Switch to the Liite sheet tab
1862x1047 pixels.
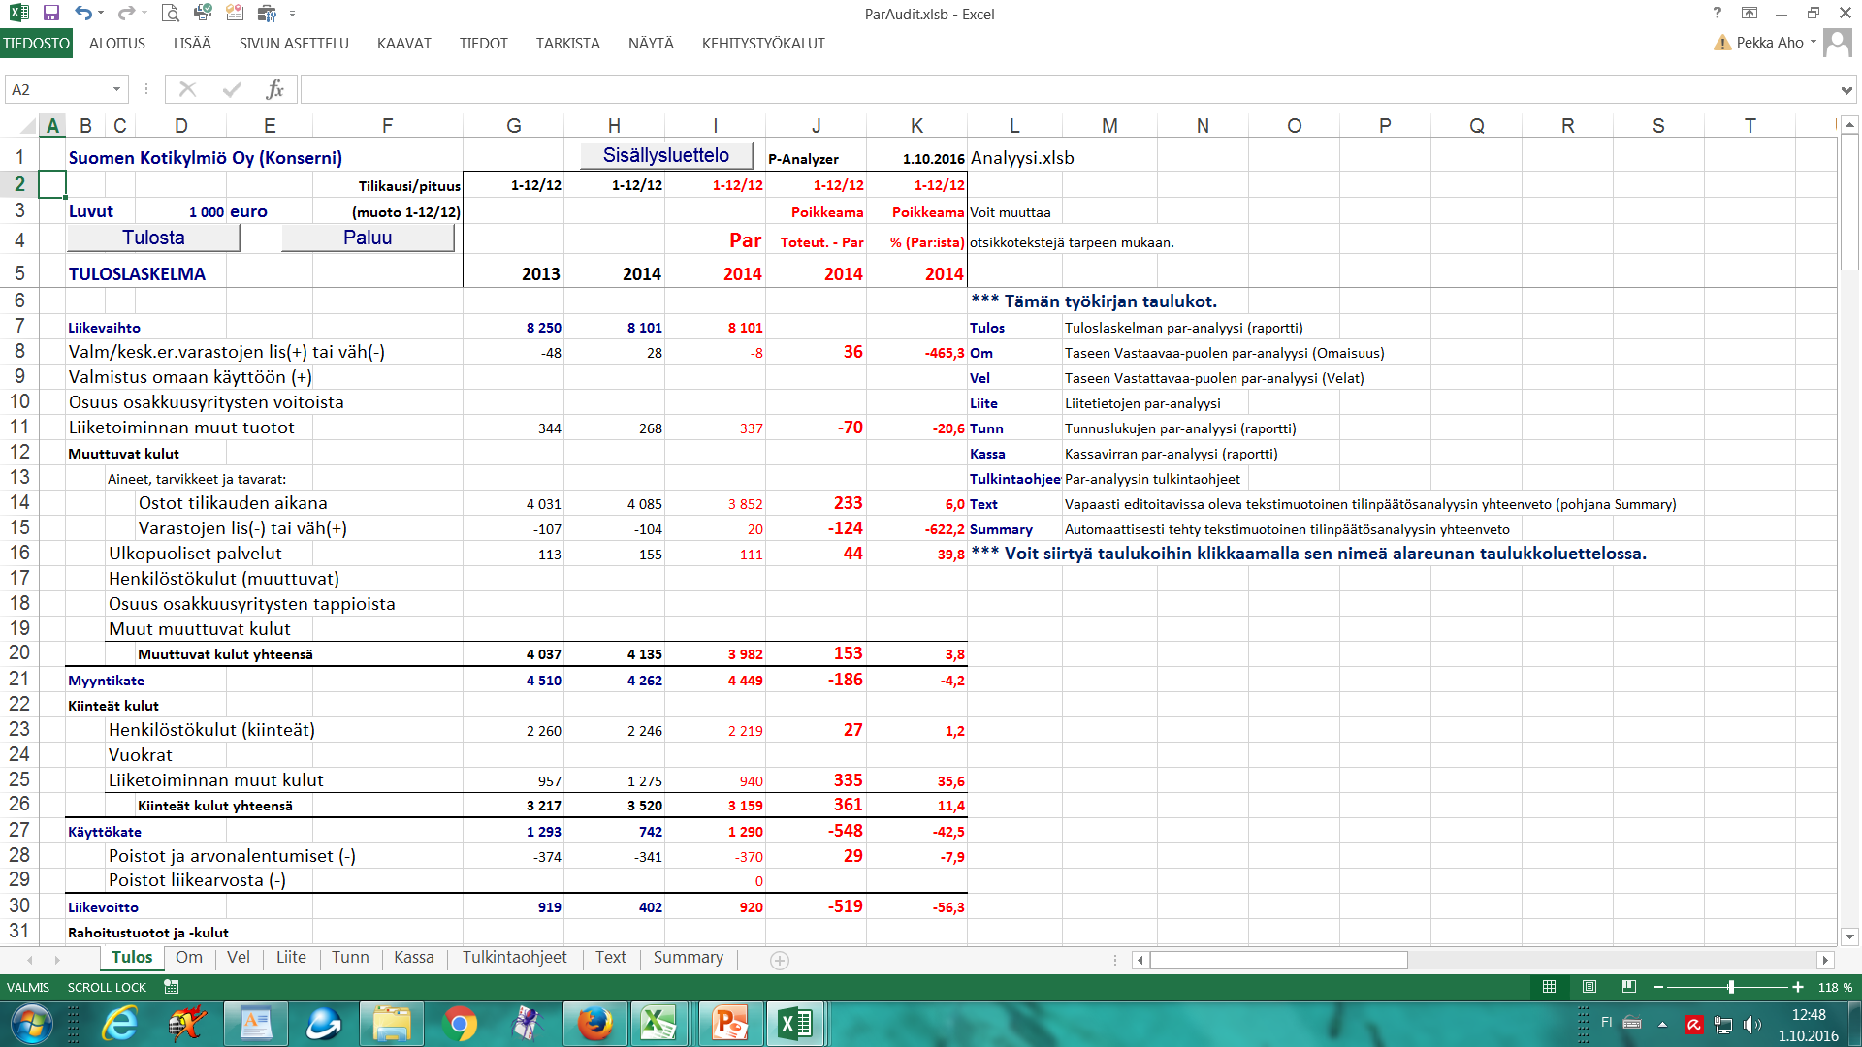pyautogui.click(x=291, y=958)
